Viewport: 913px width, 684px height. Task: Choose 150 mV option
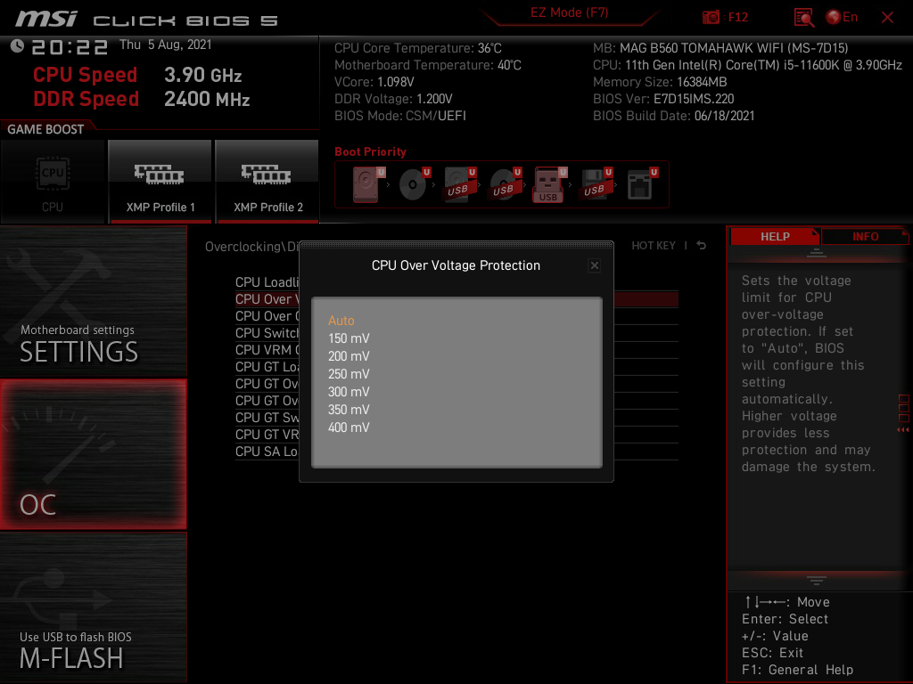click(x=349, y=338)
